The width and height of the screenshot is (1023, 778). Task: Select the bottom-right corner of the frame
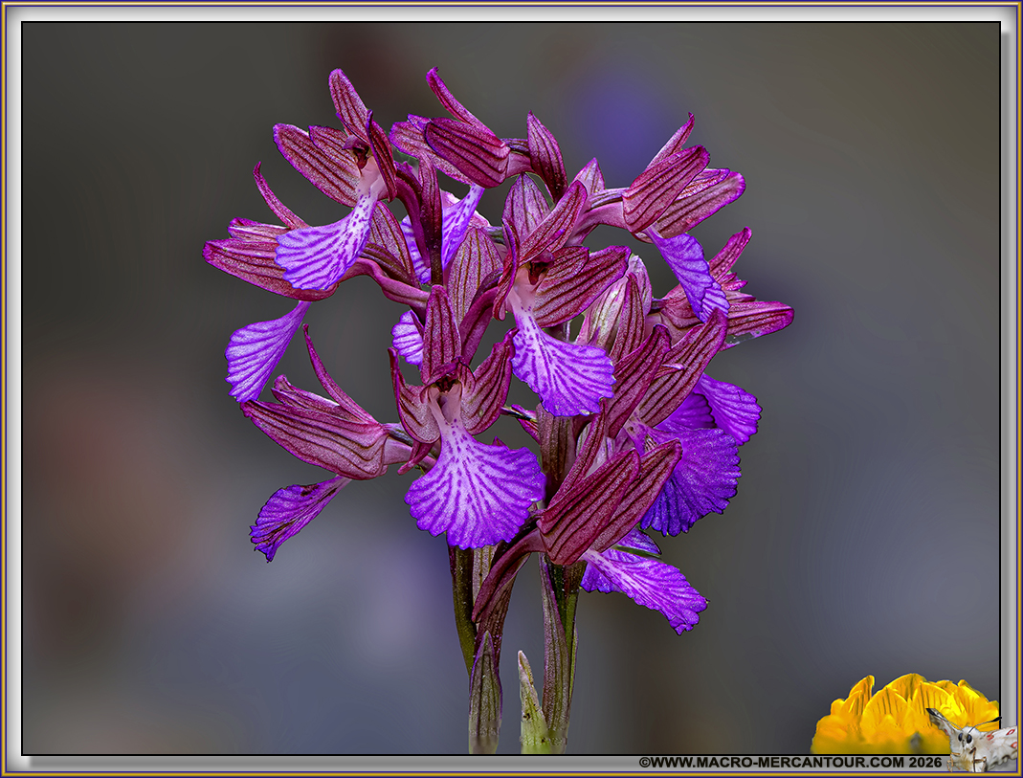(x=1016, y=771)
